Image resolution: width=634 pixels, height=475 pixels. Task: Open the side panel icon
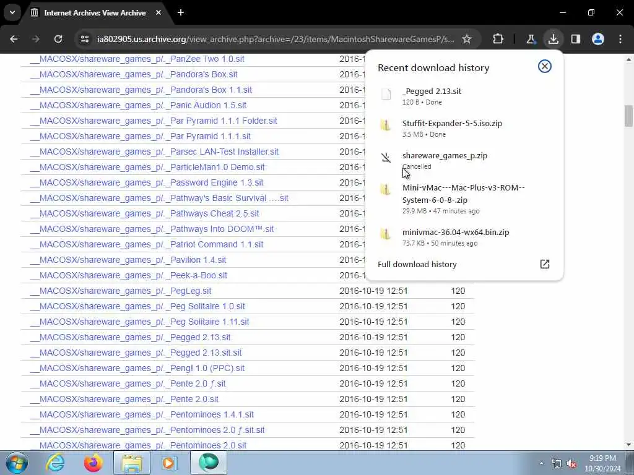pyautogui.click(x=576, y=39)
